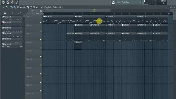Screen dimensions: 176x99
Task: Click the scroll left arrow of playlist scrollbar
Action: point(45,11)
